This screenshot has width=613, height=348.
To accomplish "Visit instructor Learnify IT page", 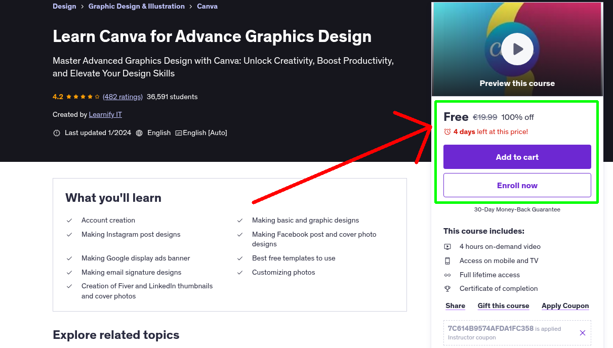I will click(x=105, y=115).
